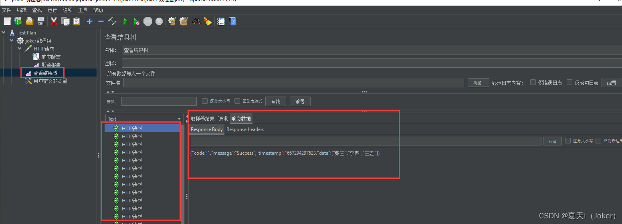Enable the 仅错误日志 checkbox

pyautogui.click(x=533, y=82)
